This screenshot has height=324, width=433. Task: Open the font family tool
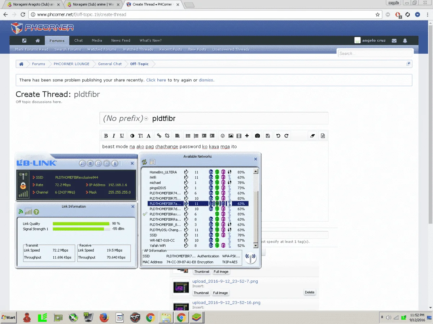pyautogui.click(x=148, y=136)
